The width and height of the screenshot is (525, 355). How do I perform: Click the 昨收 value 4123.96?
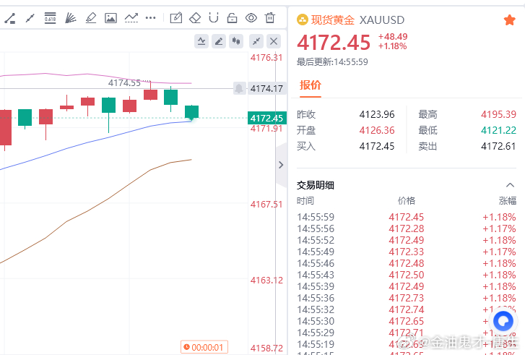click(x=377, y=114)
